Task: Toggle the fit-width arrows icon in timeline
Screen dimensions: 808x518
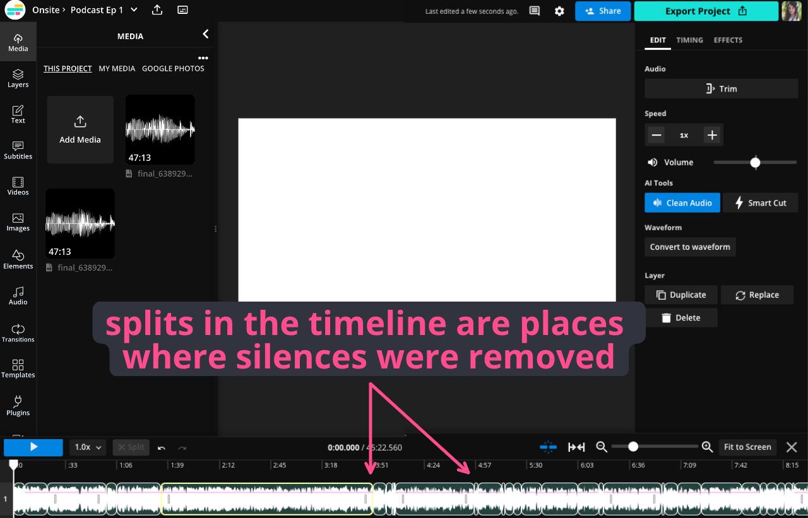Action: click(x=576, y=447)
